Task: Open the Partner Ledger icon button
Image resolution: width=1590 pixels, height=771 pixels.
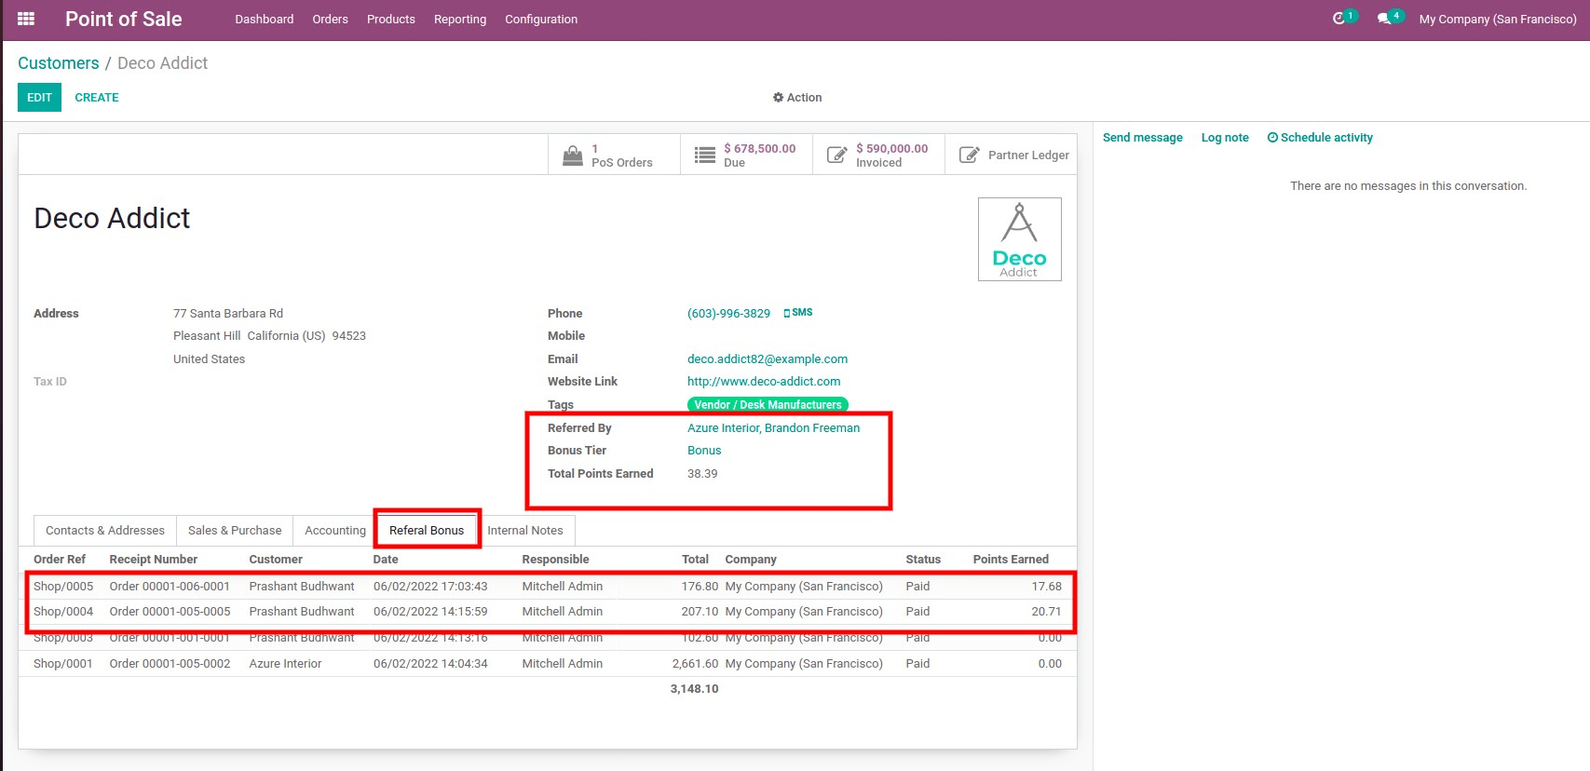Action: click(x=970, y=156)
